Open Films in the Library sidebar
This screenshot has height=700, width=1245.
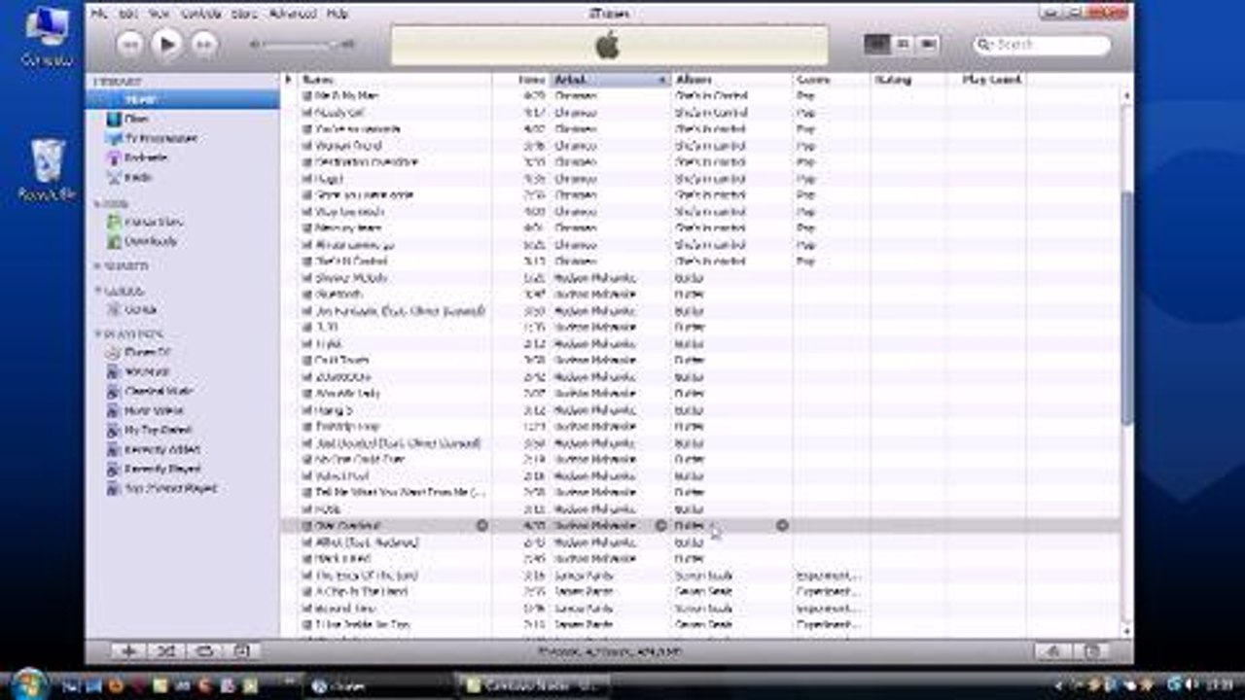[x=137, y=119]
